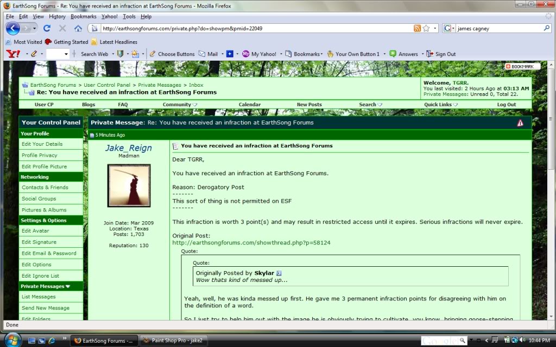View Skylar's original post arrow icon

click(279, 273)
